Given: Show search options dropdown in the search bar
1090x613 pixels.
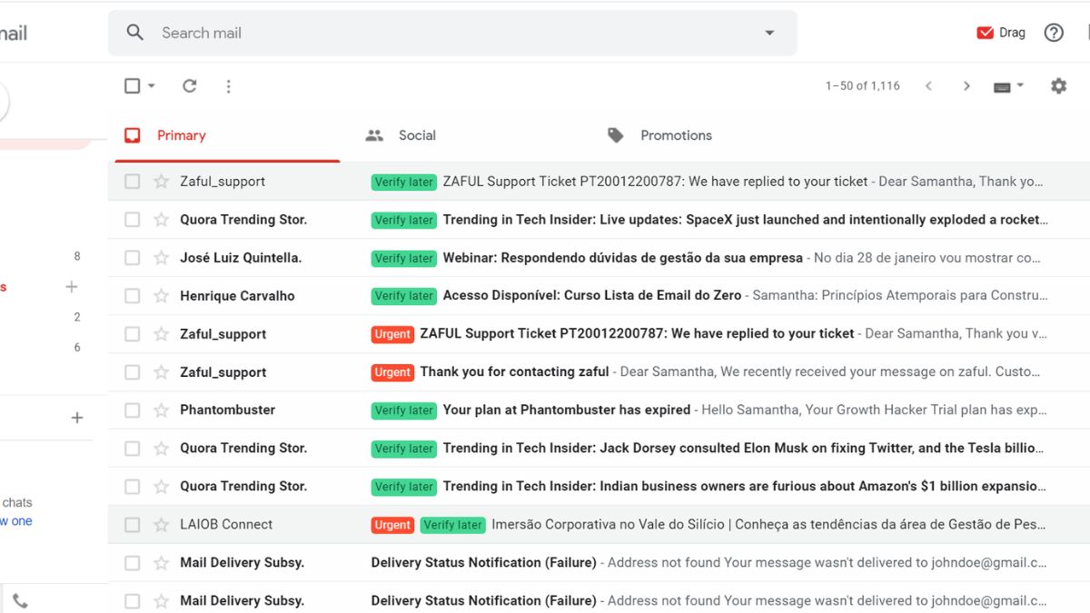Looking at the screenshot, I should coord(769,33).
